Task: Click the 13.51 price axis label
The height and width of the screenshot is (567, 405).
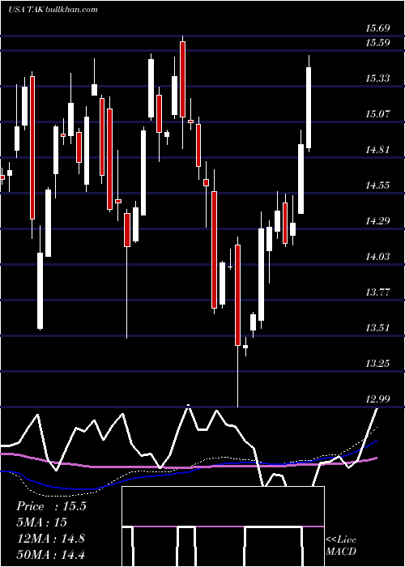Action: click(377, 327)
